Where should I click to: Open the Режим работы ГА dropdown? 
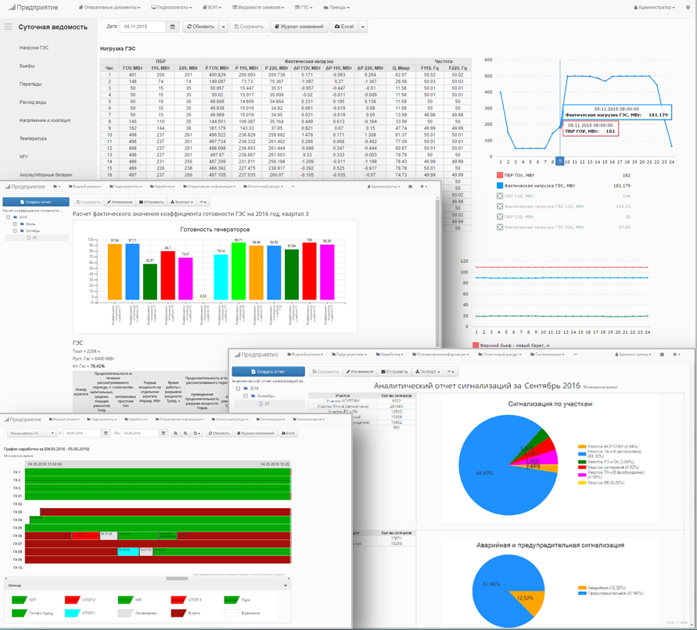(31, 433)
